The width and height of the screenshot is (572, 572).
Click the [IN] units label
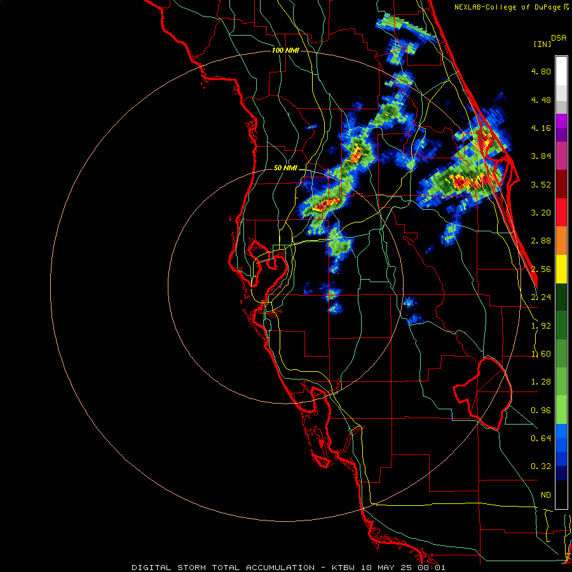point(542,44)
